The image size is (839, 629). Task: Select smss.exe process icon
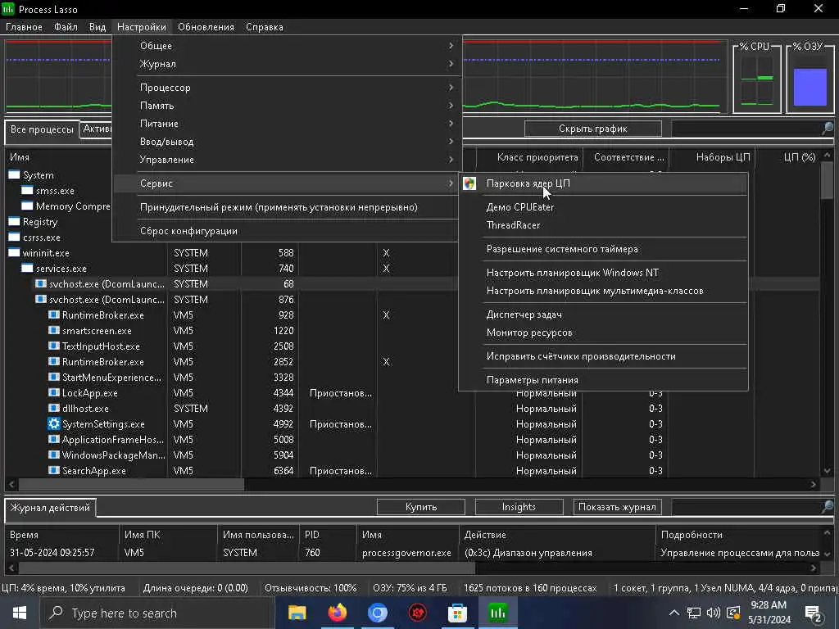click(27, 190)
